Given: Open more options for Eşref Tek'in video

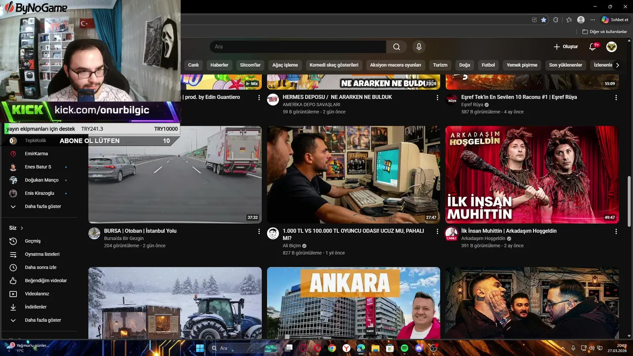Looking at the screenshot, I should [616, 98].
